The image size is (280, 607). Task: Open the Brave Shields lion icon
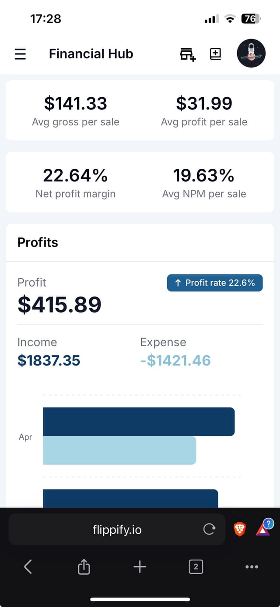coord(240,529)
